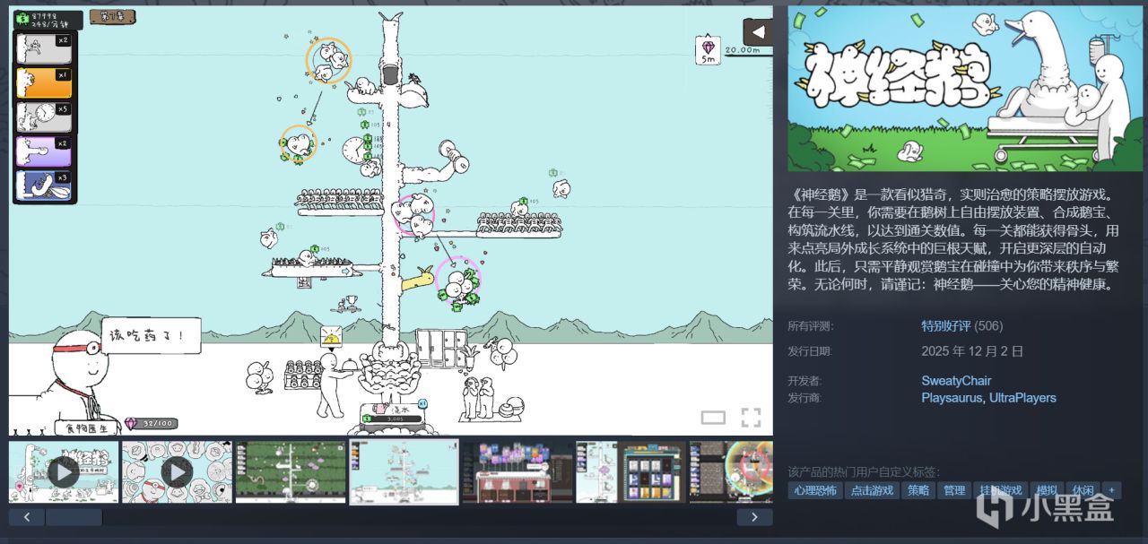The image size is (1148, 544).
Task: Click the 该产品的热门用户自定义标签 heading
Action: coord(864,472)
